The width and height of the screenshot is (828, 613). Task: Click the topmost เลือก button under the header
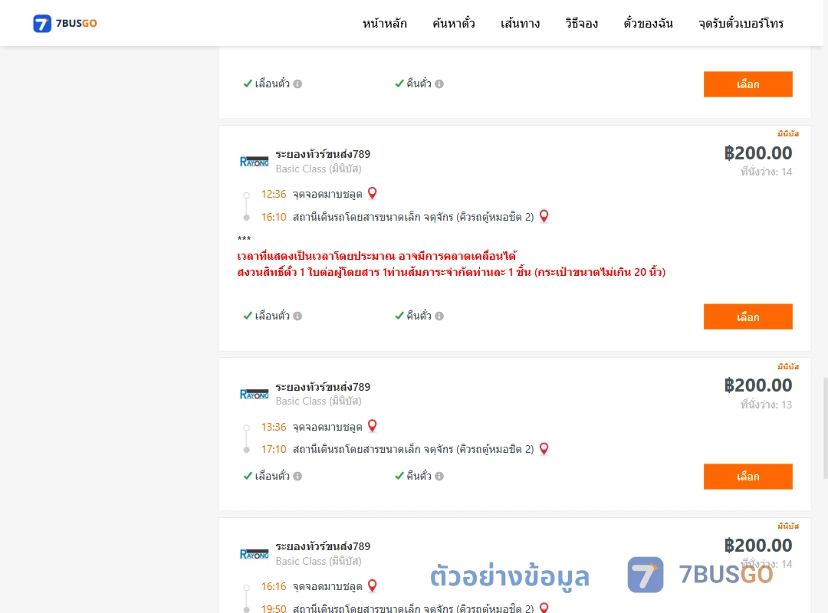[x=747, y=84]
